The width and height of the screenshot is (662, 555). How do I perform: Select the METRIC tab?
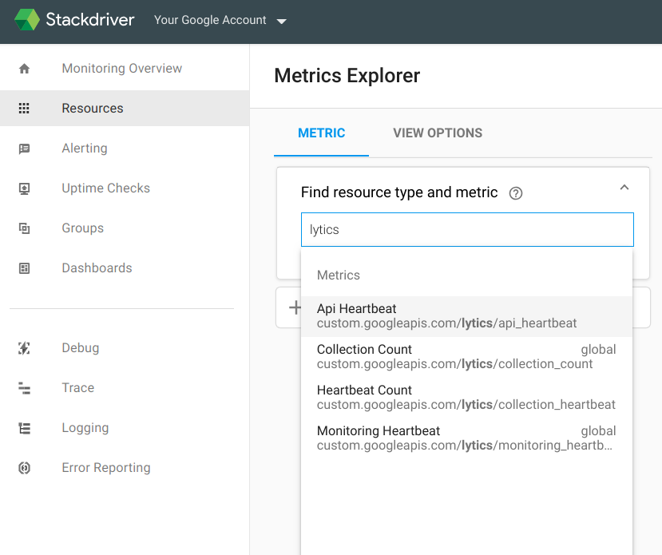click(321, 133)
